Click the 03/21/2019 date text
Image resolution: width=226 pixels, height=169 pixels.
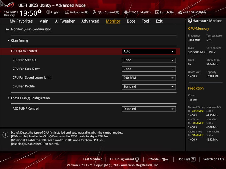[11, 12]
